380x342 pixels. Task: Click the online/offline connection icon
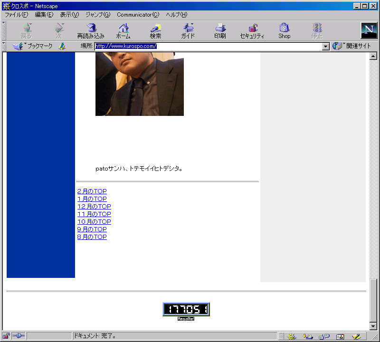pyautogui.click(x=19, y=336)
